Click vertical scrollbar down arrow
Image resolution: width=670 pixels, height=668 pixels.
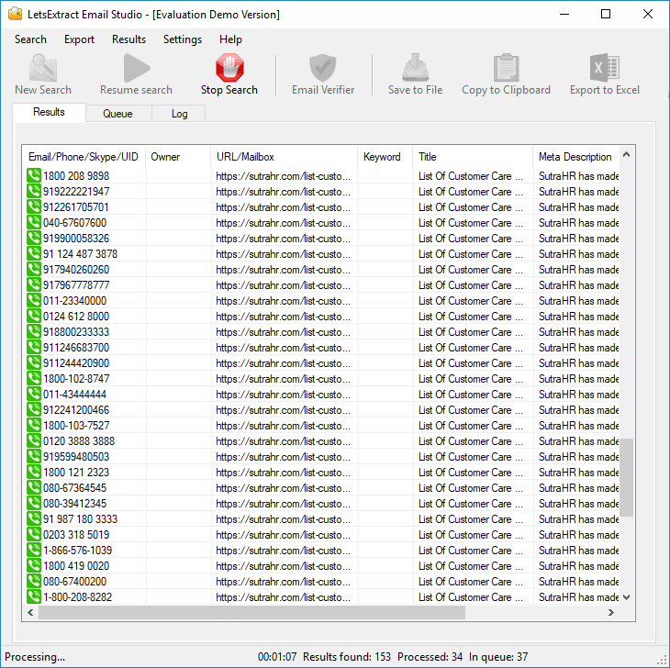[627, 597]
